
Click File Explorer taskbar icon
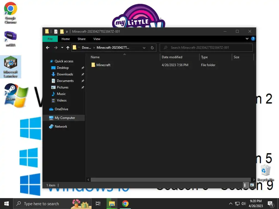(112, 204)
